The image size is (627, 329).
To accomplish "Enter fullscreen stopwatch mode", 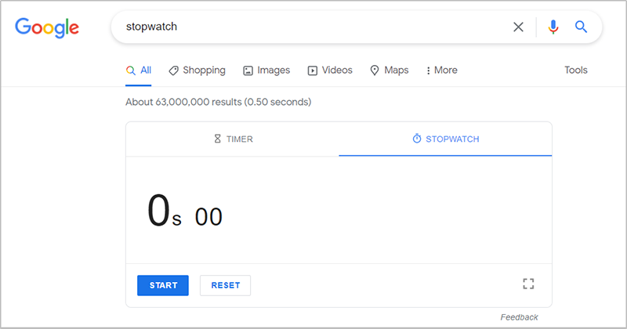I will coord(528,284).
